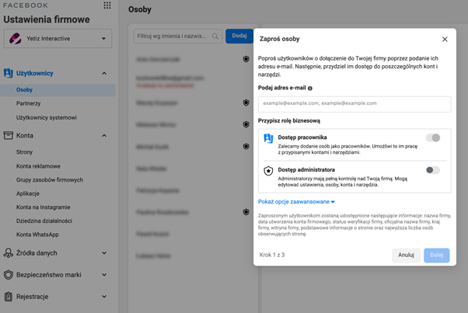The image size is (468, 313).
Task: Click the info icon beside Podaj adres e-mail
Action: pyautogui.click(x=310, y=89)
